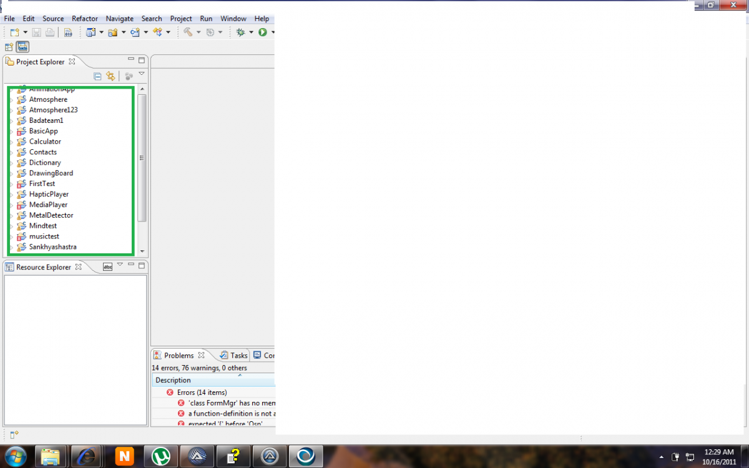Expand the BasicApp project node
The width and height of the screenshot is (749, 468).
tap(11, 131)
